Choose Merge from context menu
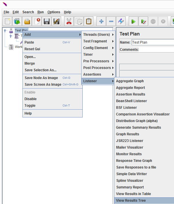 [52, 63]
